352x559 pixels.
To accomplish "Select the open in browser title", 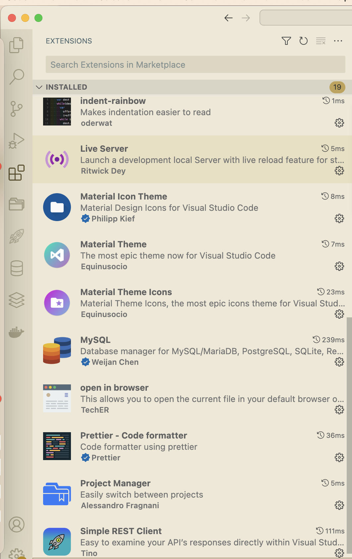I will 114,388.
